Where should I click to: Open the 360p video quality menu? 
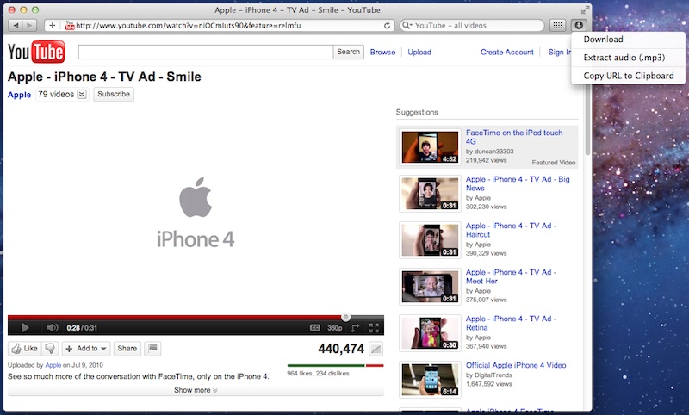pos(335,328)
